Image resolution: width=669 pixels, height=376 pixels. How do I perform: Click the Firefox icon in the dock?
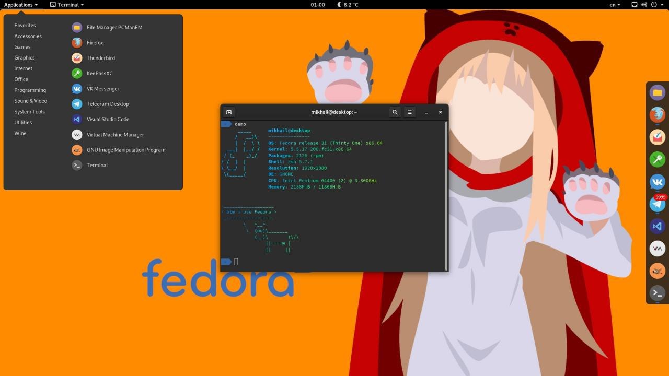coord(658,114)
